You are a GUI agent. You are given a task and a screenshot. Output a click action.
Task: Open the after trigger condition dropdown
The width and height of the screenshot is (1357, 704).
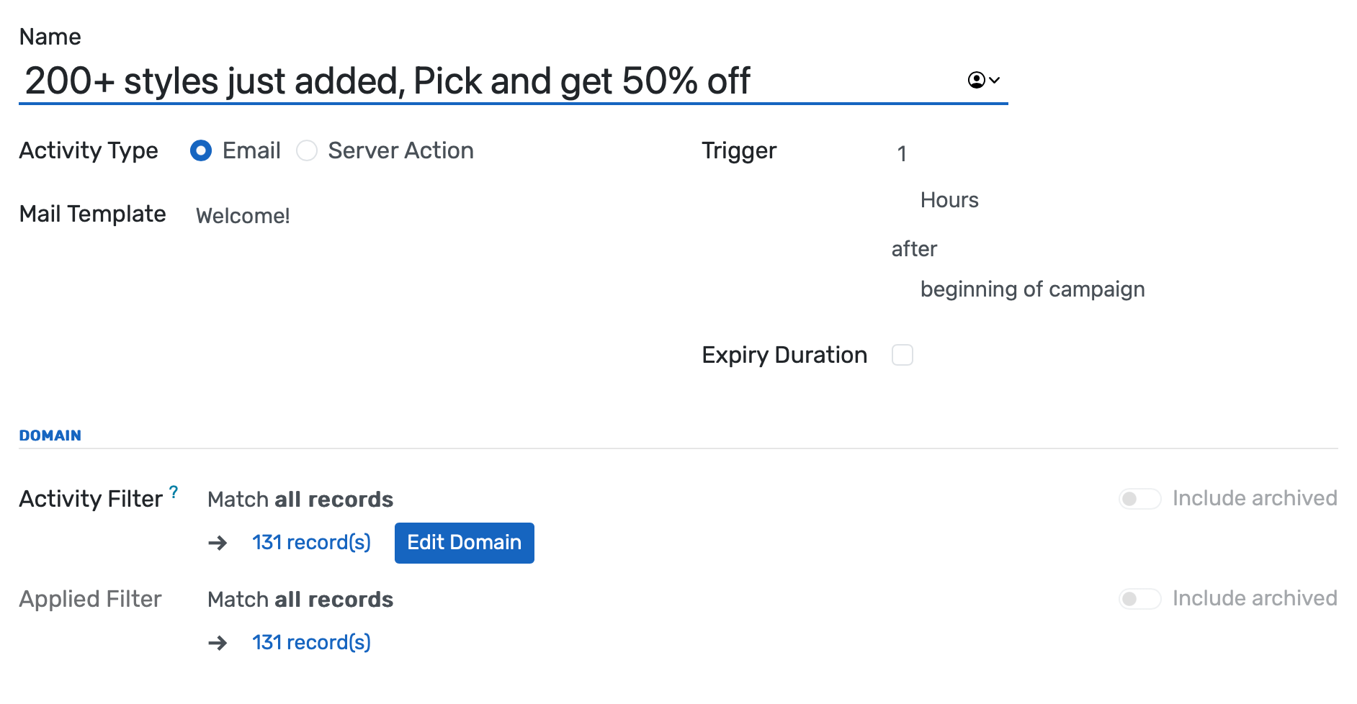(913, 248)
